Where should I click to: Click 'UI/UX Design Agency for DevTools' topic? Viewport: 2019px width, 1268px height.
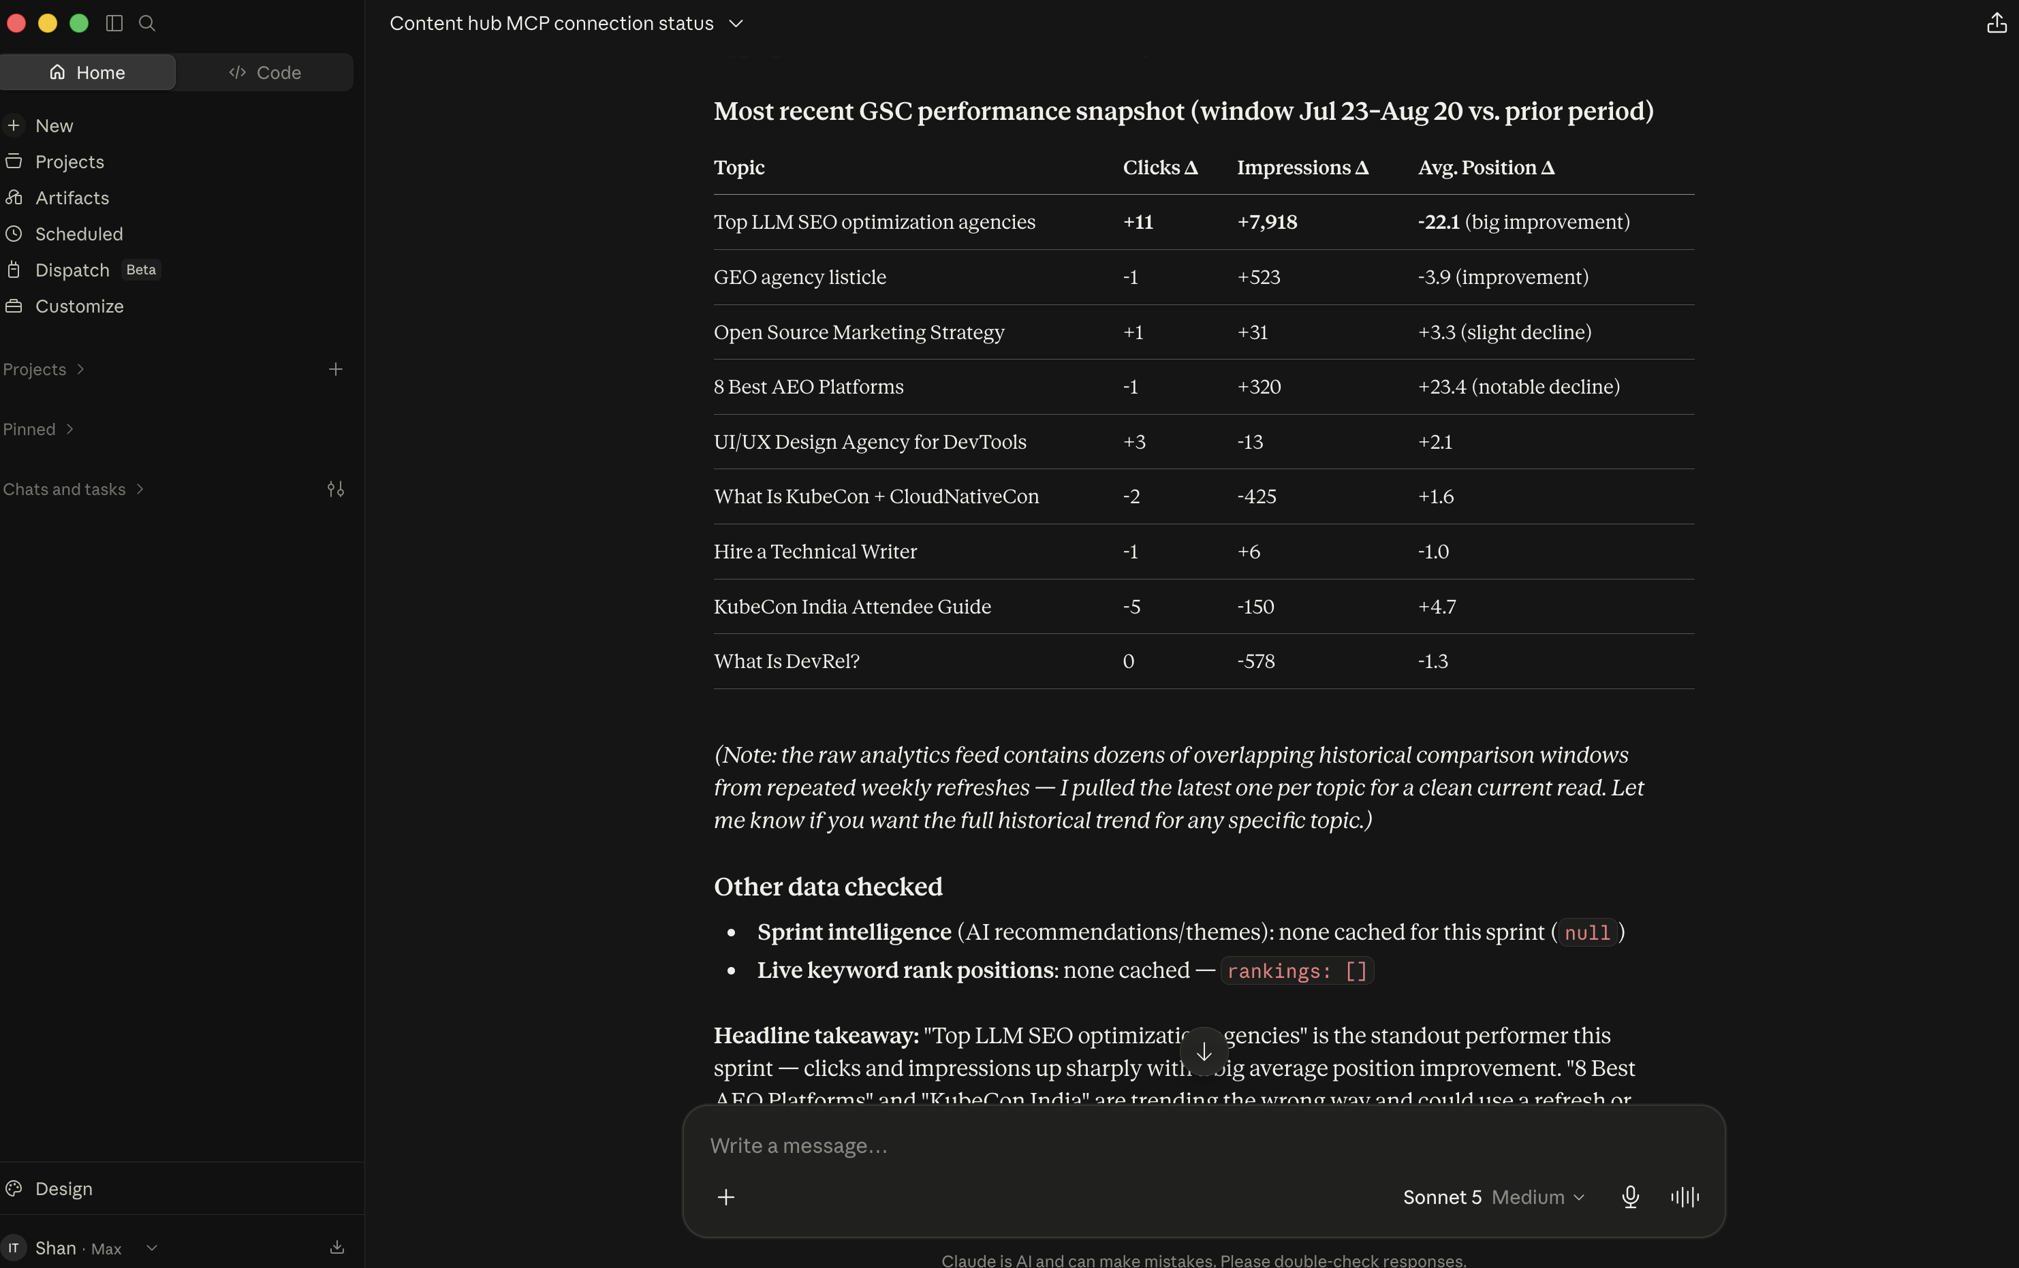869,443
